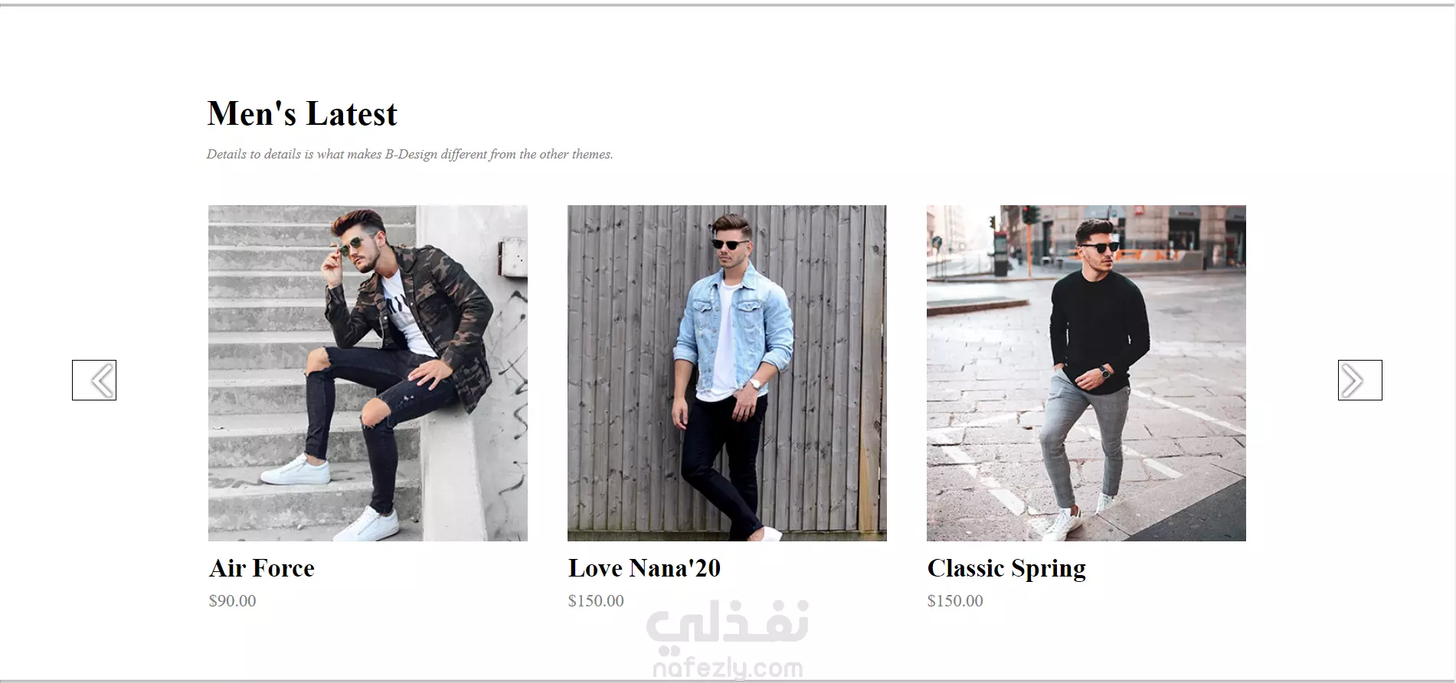The height and width of the screenshot is (683, 1456).
Task: Click the Men's Latest heading
Action: (x=303, y=114)
